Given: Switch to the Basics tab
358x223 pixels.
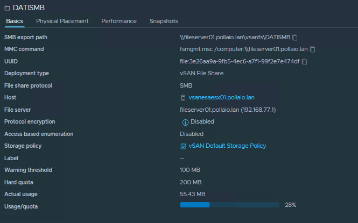Looking at the screenshot, I should [15, 21].
